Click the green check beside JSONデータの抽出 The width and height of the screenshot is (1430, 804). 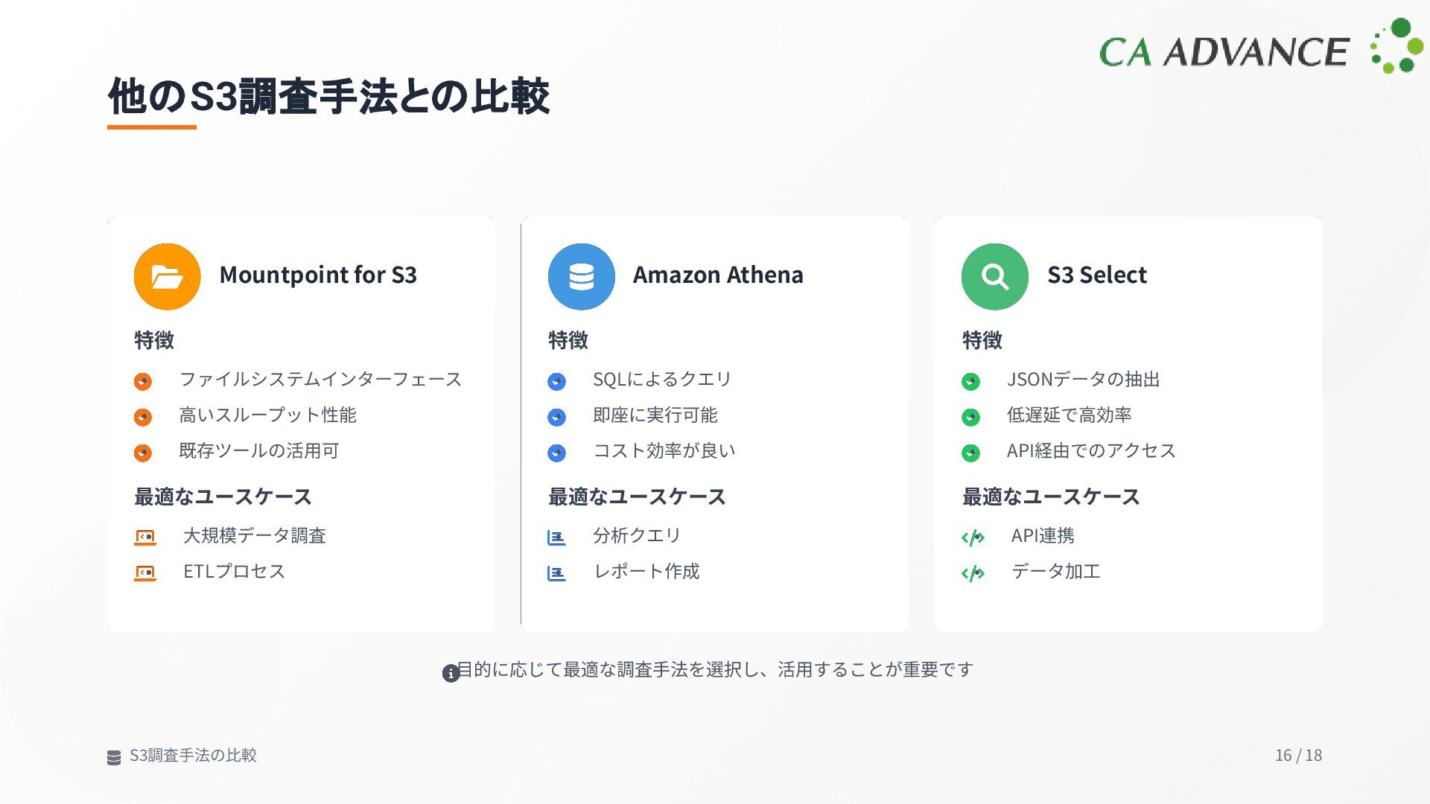pyautogui.click(x=970, y=381)
